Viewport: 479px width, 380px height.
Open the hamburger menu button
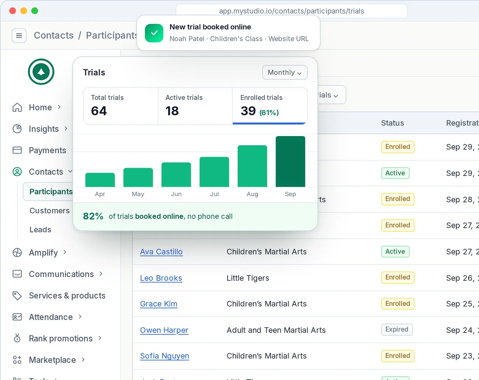point(19,36)
